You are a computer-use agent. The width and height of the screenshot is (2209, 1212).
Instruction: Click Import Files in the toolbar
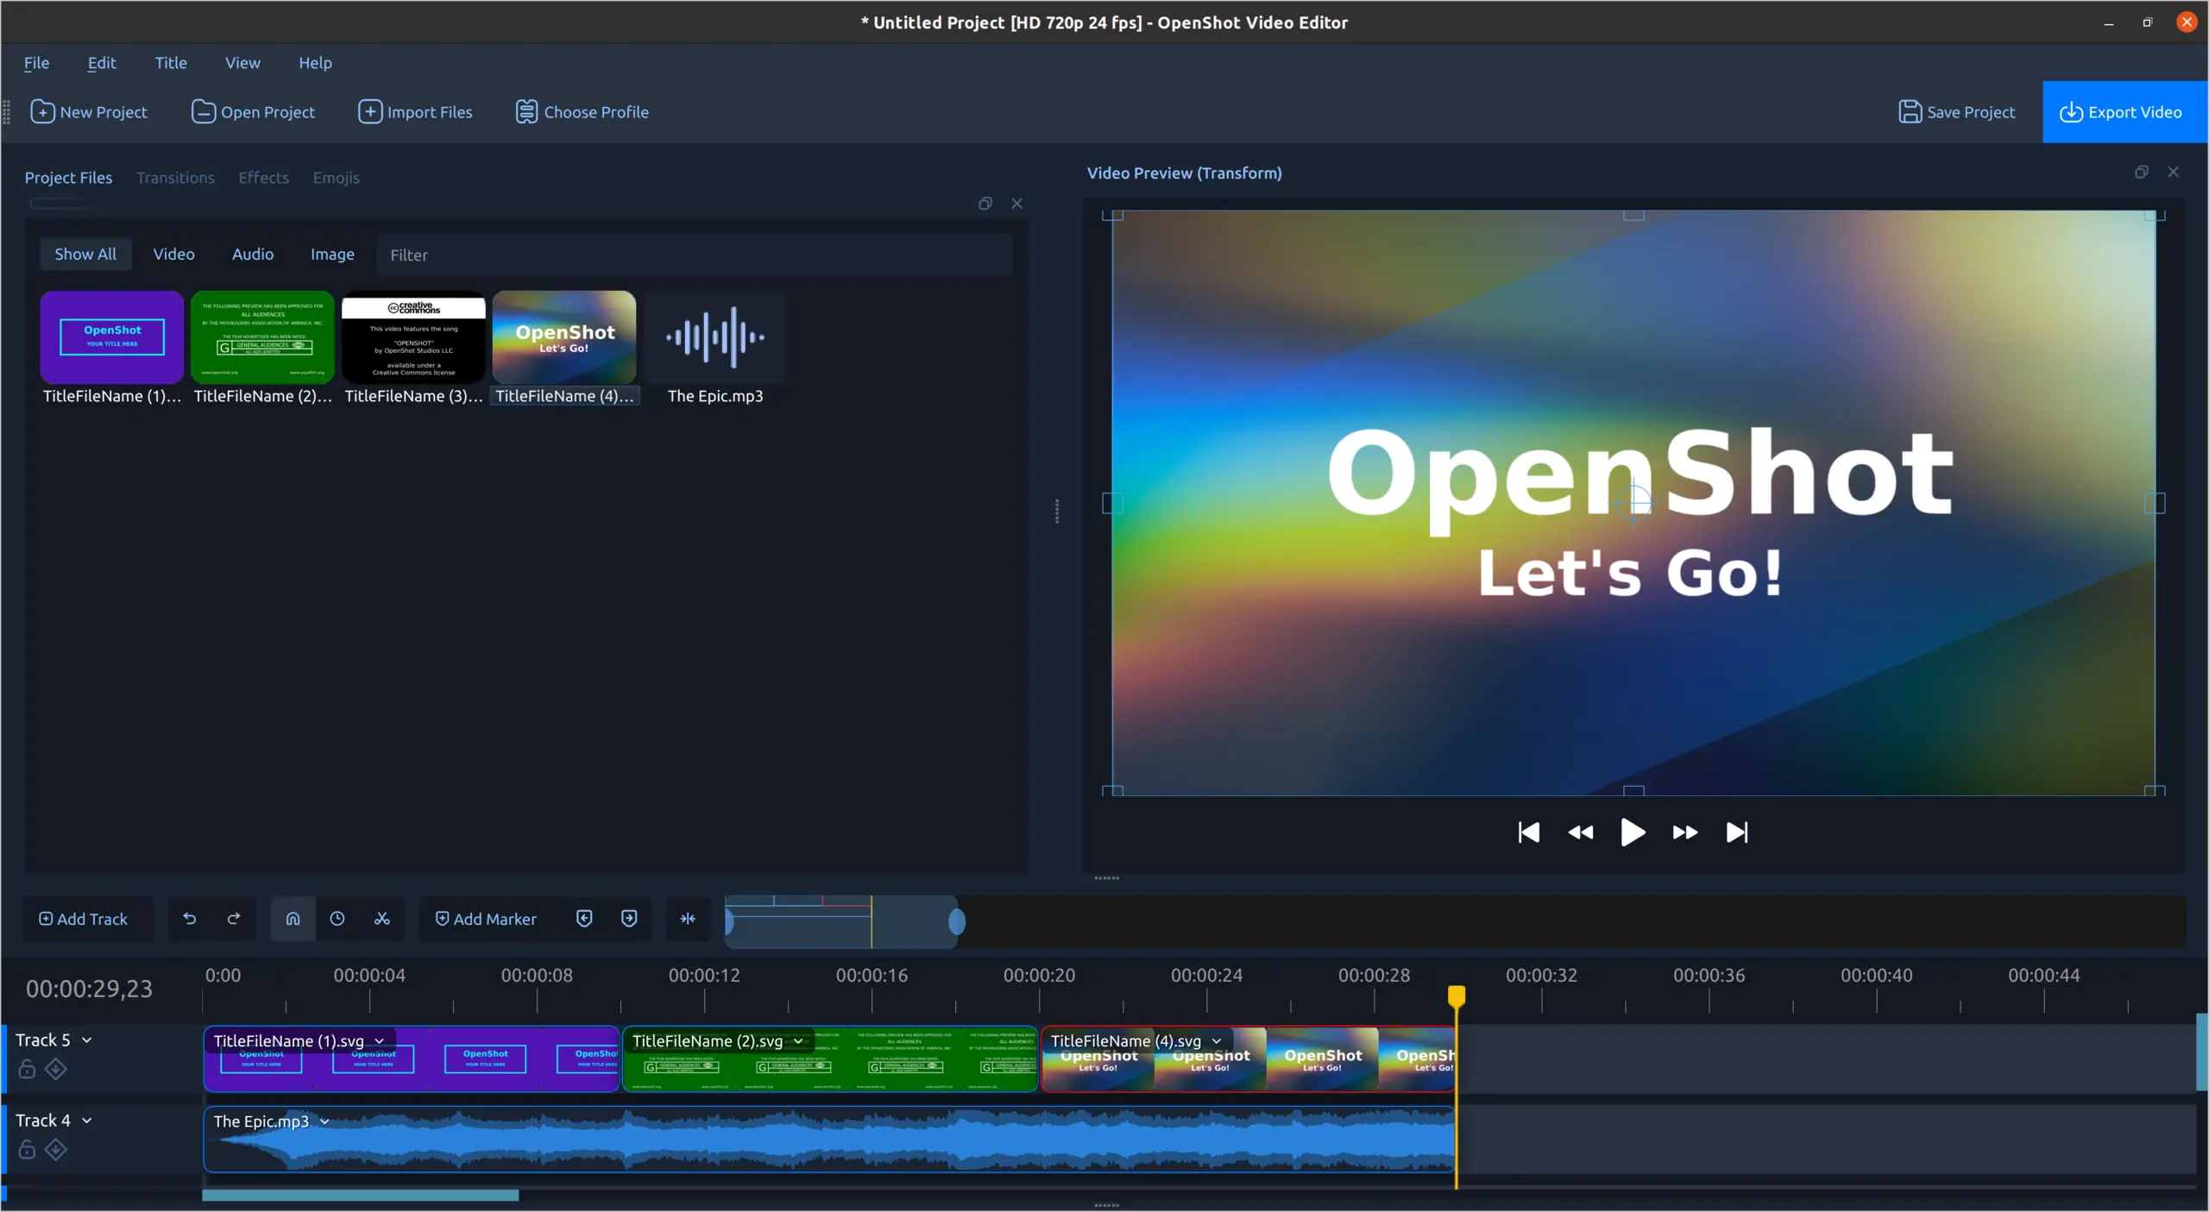pos(415,112)
